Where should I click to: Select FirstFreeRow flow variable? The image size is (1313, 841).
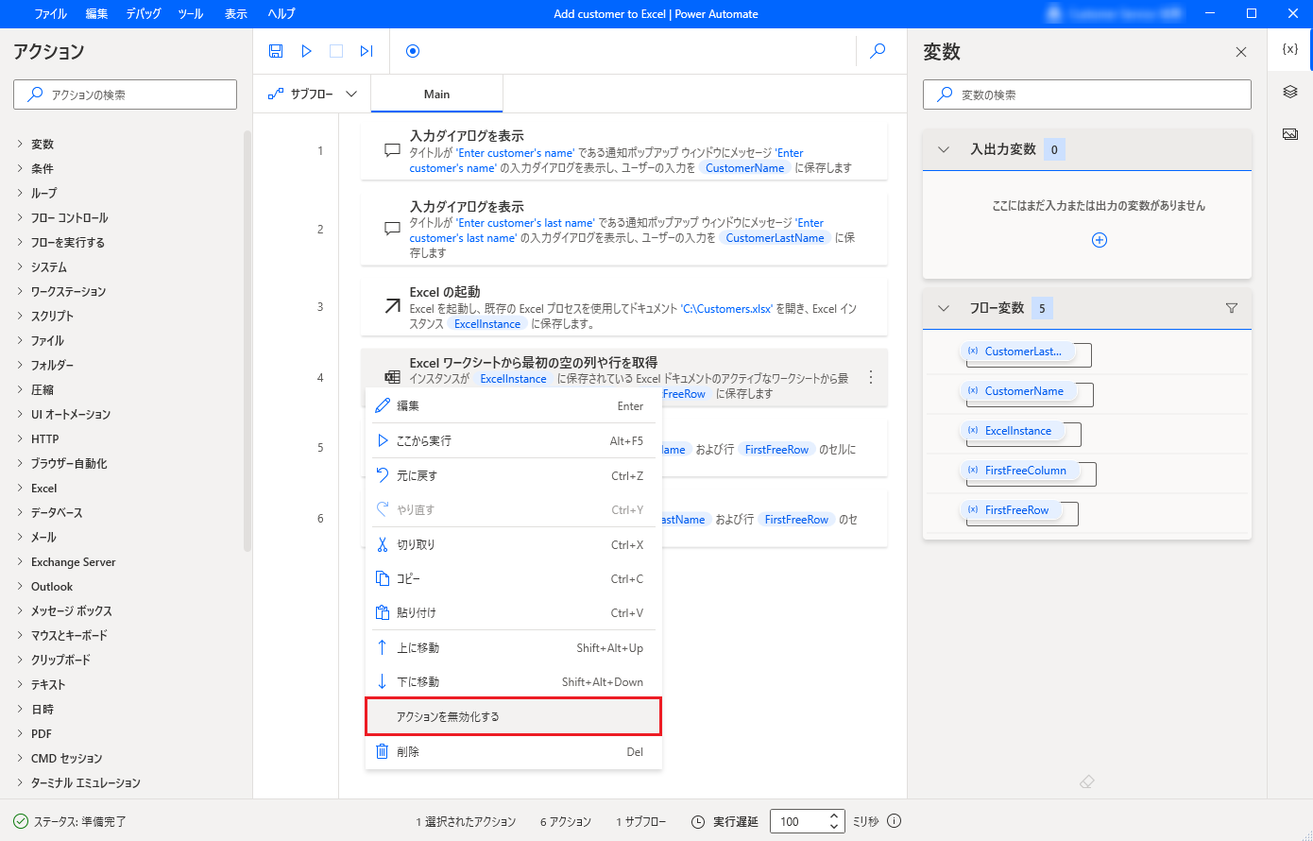[1011, 510]
